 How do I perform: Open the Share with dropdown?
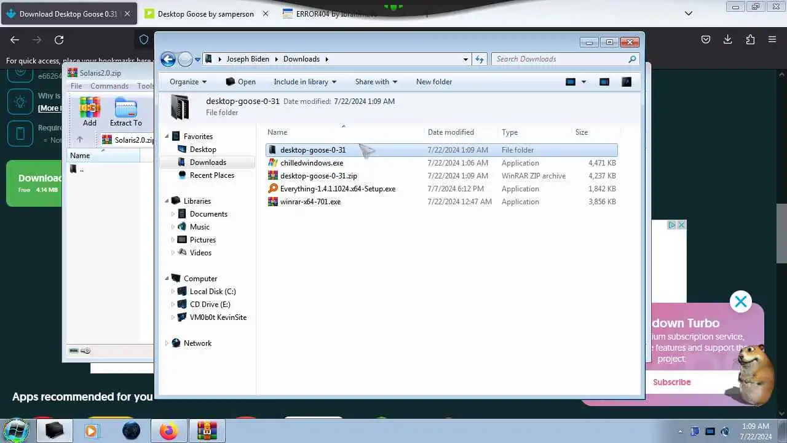376,82
